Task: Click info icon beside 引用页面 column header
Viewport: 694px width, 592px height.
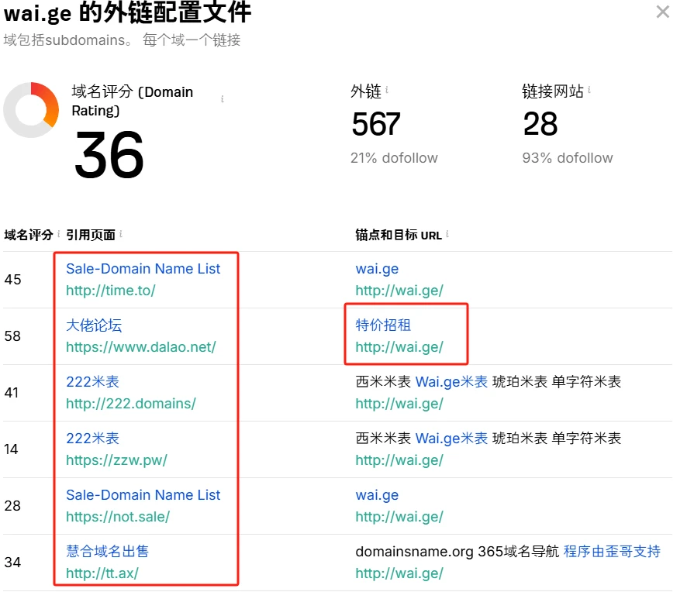Action: pos(121,234)
